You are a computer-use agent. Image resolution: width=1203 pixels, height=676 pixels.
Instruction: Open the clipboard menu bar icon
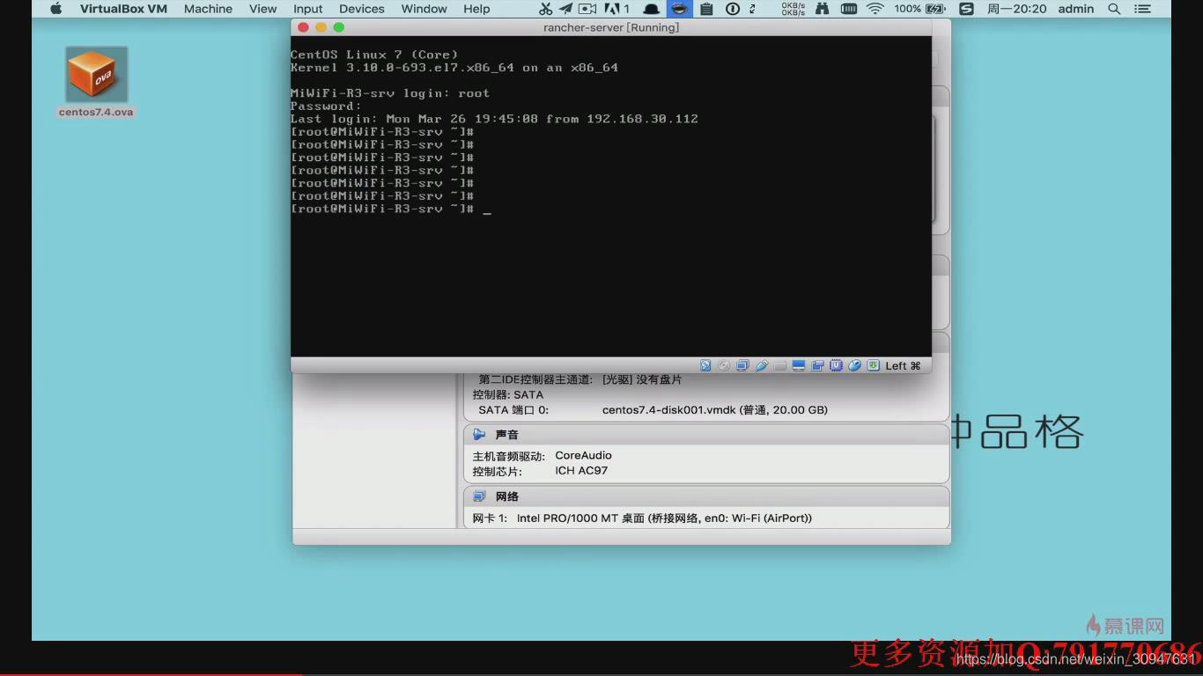706,9
